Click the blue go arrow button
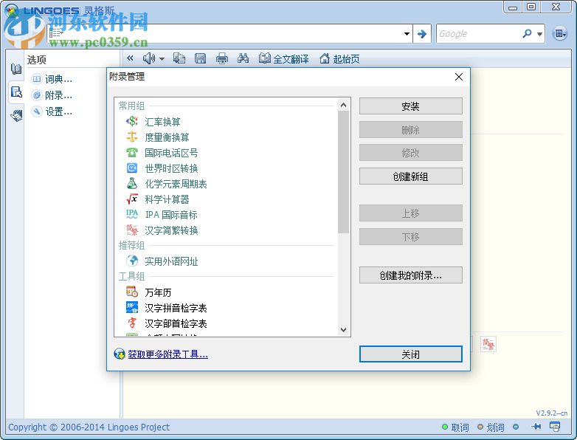The width and height of the screenshot is (577, 440). click(422, 34)
